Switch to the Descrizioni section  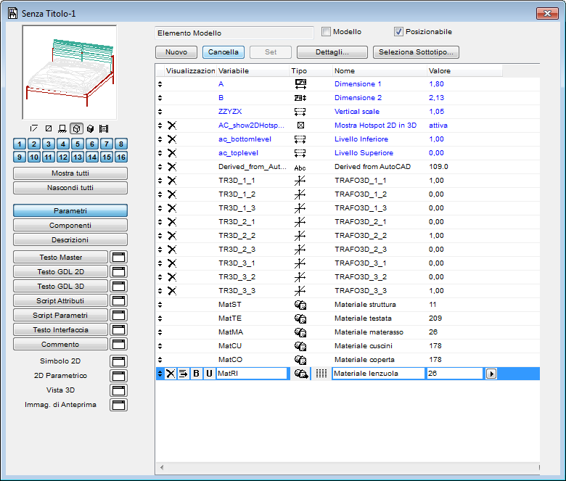(x=70, y=239)
